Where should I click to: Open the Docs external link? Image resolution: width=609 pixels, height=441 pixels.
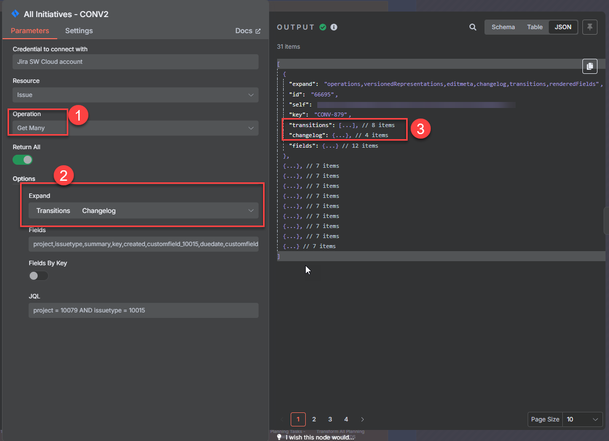248,31
